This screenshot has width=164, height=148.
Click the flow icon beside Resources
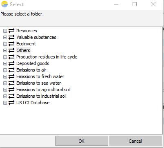tap(11, 31)
